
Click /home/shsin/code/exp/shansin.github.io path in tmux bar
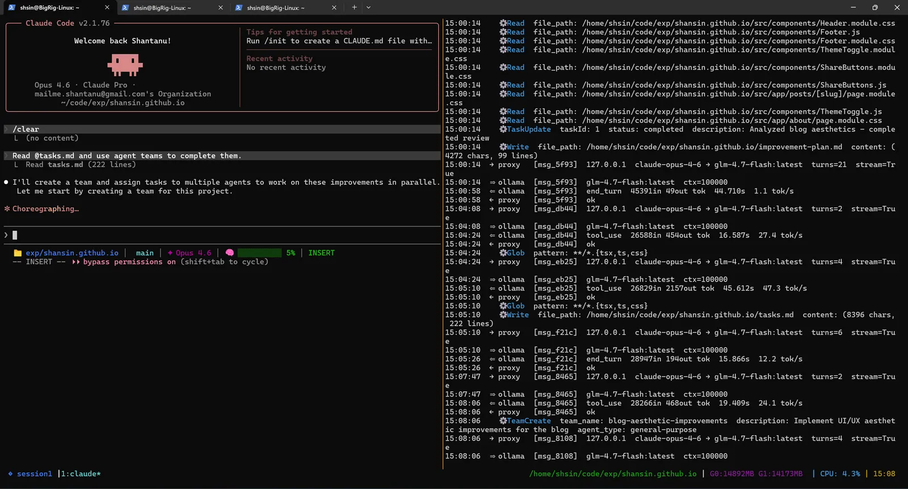(x=613, y=474)
